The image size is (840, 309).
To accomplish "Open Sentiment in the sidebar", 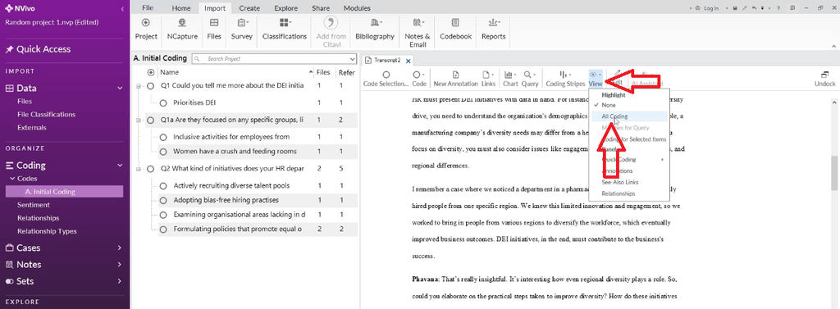I will (x=33, y=205).
